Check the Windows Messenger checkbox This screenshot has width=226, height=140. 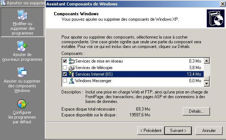pyautogui.click(x=65, y=81)
